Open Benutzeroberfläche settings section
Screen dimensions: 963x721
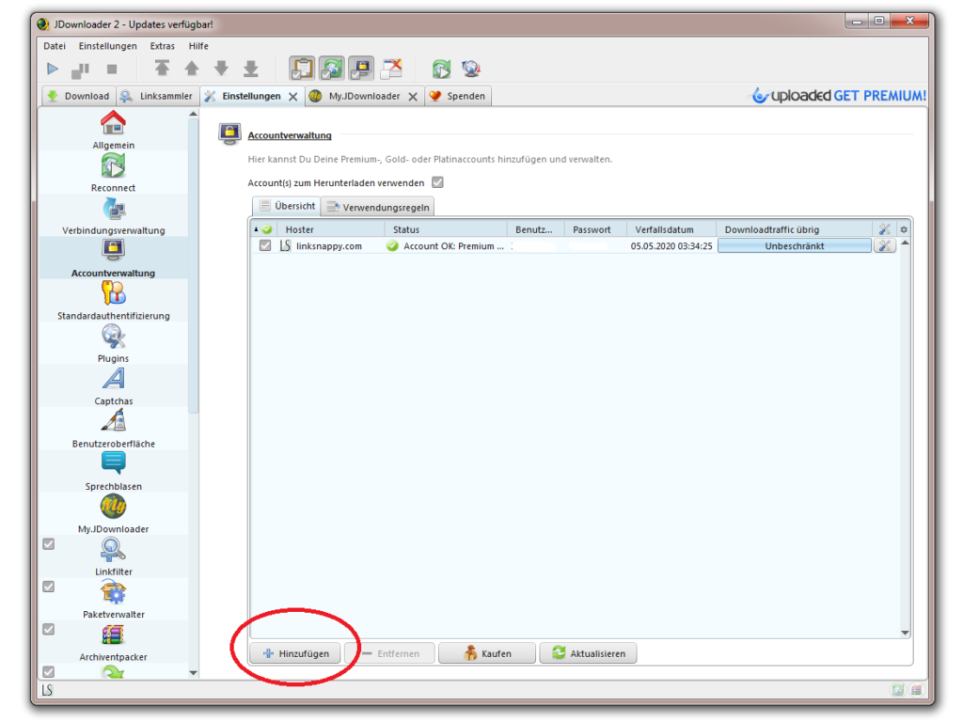[113, 429]
